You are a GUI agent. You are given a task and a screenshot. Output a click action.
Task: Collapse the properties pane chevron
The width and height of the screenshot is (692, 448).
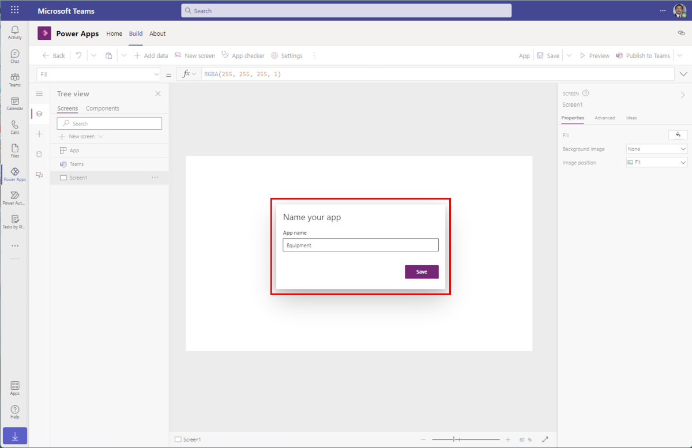[683, 95]
